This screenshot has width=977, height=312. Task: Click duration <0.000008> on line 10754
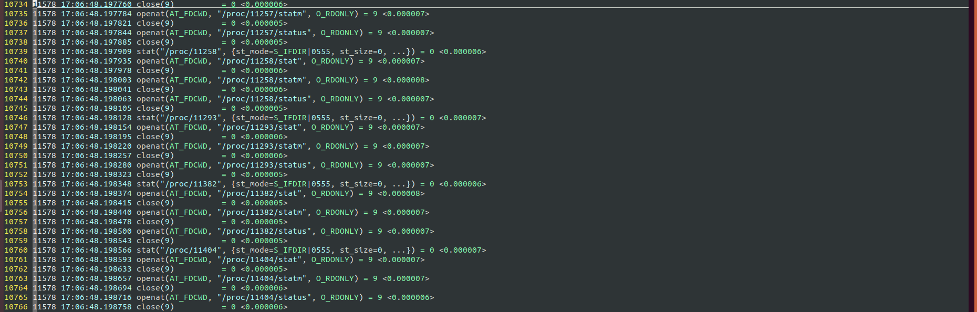[x=401, y=193]
